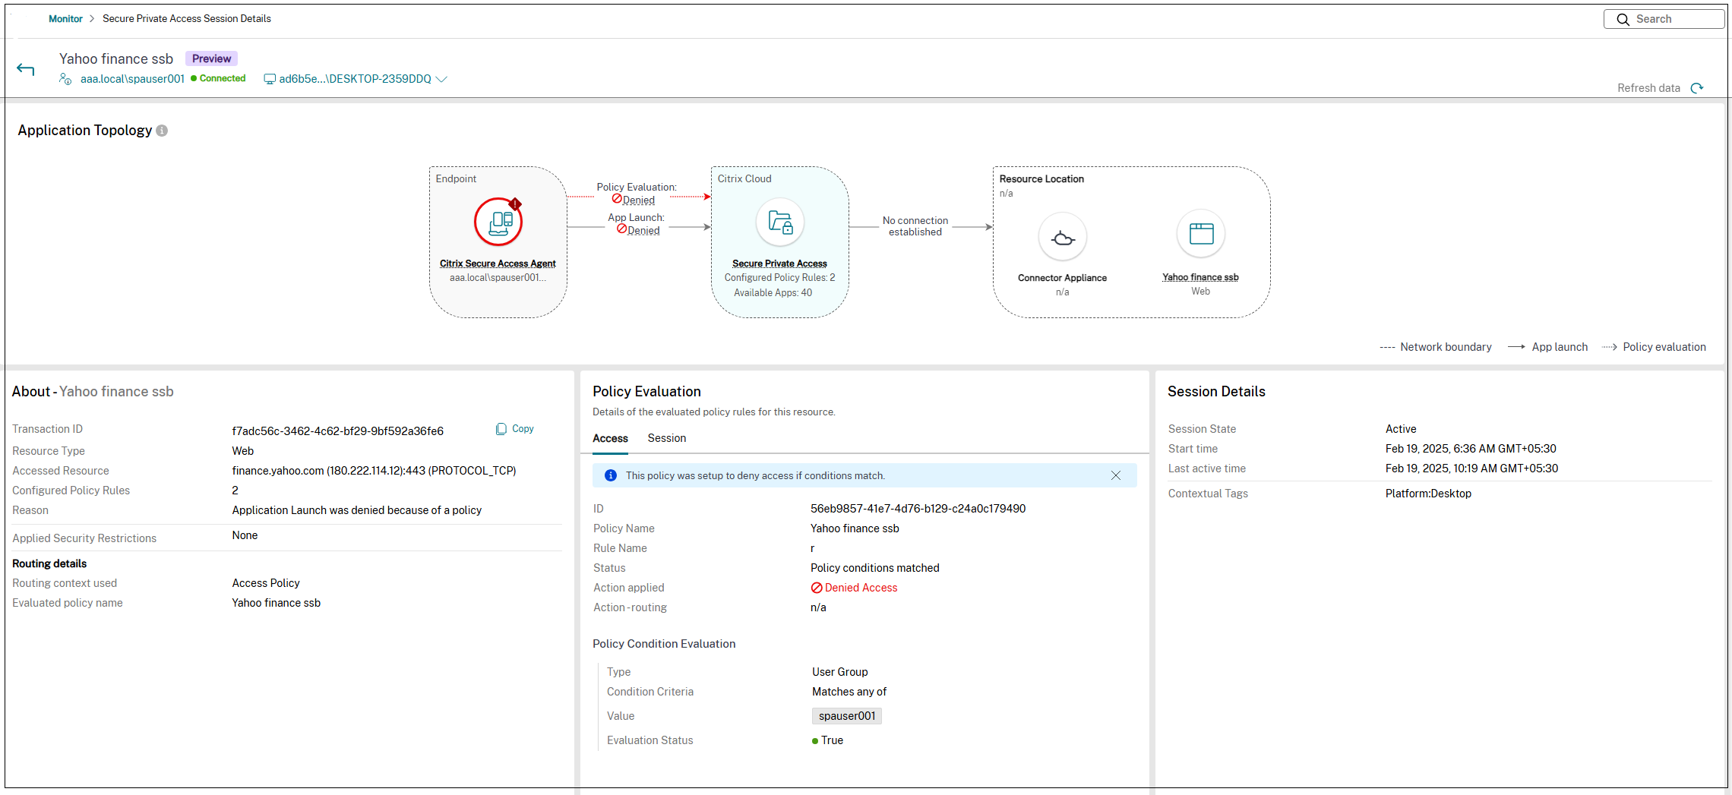The height and width of the screenshot is (795, 1732).
Task: Click the copy icon for Transaction ID
Action: 501,429
